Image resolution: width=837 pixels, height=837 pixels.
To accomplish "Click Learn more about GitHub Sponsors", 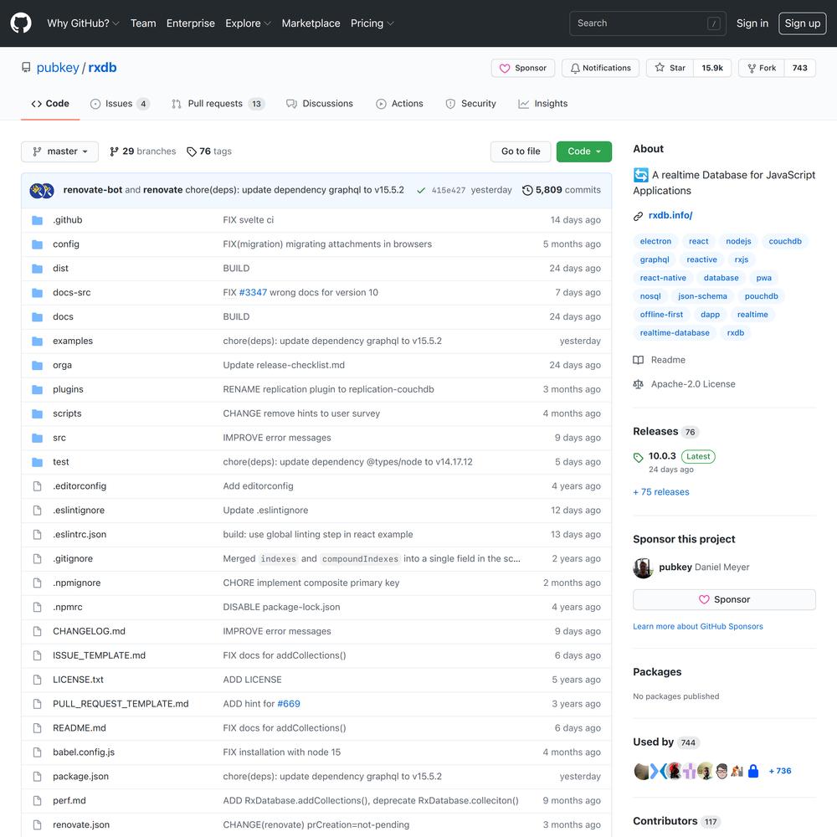I will pos(698,626).
